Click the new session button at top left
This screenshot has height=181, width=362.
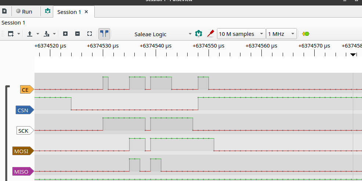pos(4,11)
